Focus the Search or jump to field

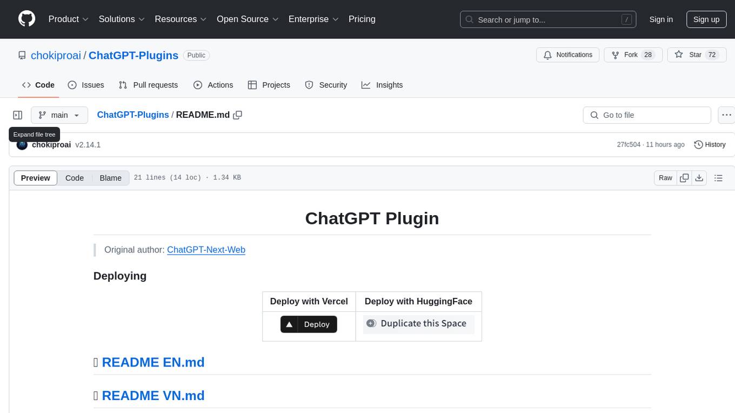(x=548, y=19)
